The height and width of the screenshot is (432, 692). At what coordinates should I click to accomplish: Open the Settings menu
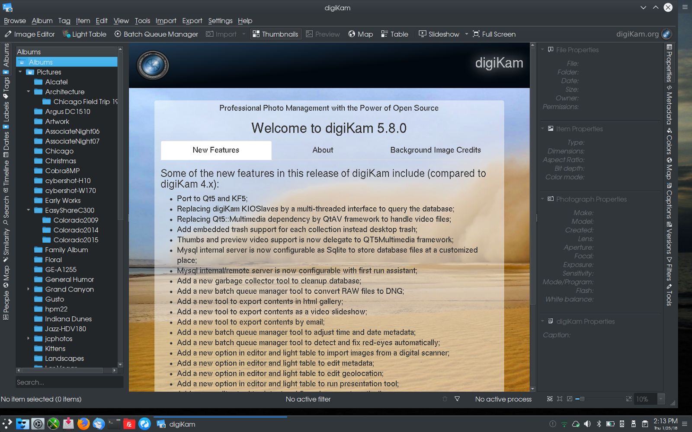tap(220, 21)
